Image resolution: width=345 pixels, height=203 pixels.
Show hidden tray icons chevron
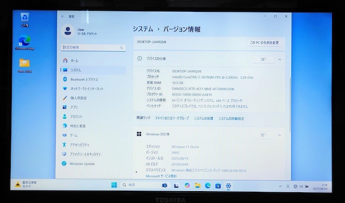pyautogui.click(x=280, y=186)
